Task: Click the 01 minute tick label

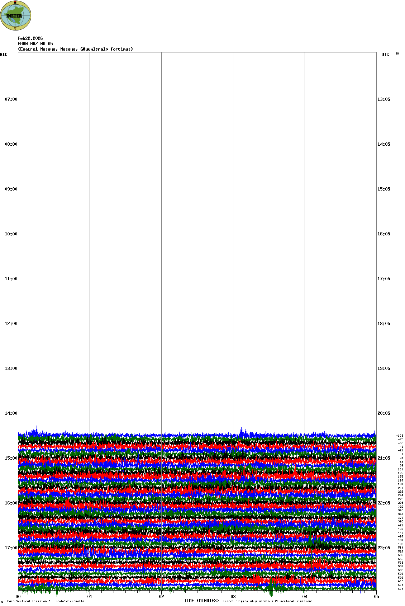Action: [90, 597]
